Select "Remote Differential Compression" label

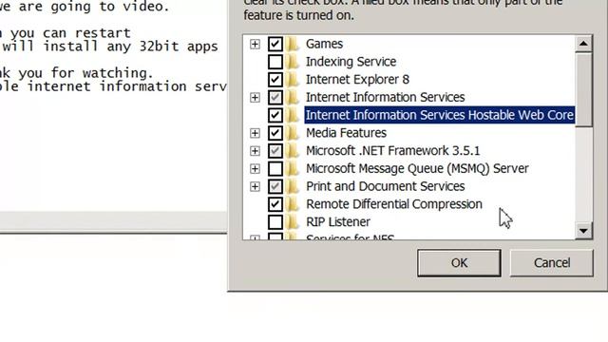(x=394, y=204)
